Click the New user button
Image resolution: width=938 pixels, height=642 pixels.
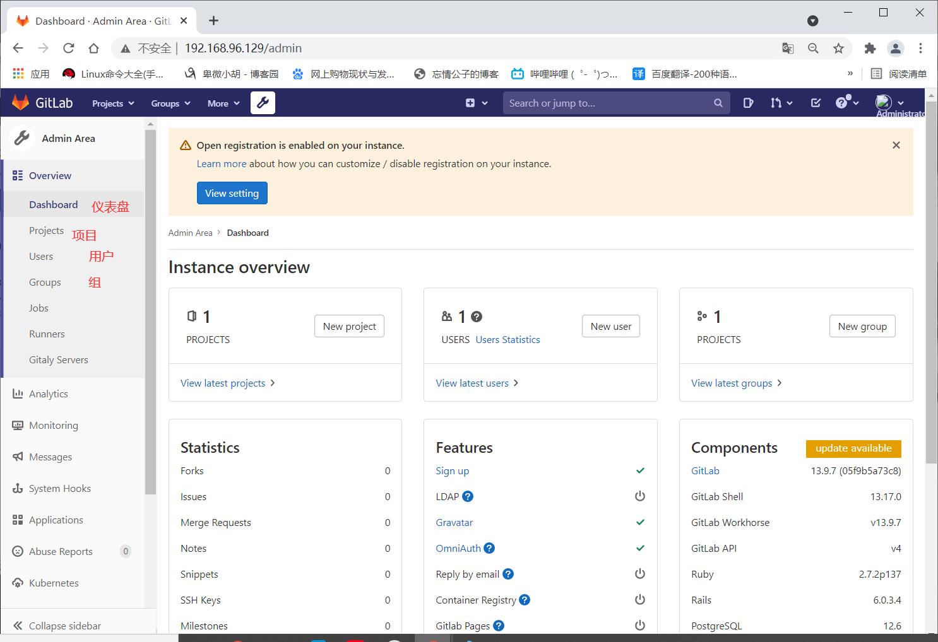pos(610,326)
